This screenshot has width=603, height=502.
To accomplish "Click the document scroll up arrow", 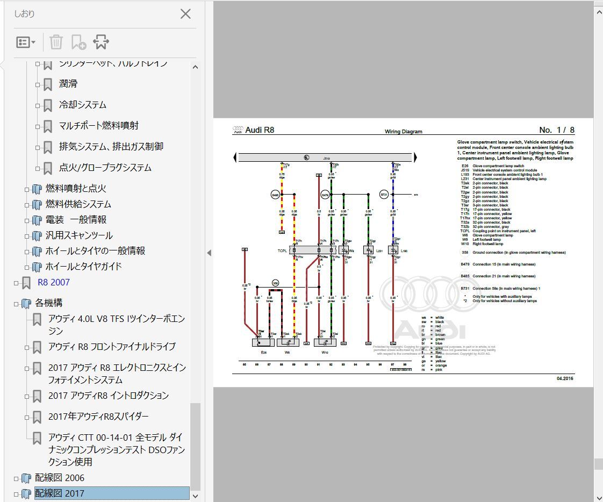I will coord(598,12).
